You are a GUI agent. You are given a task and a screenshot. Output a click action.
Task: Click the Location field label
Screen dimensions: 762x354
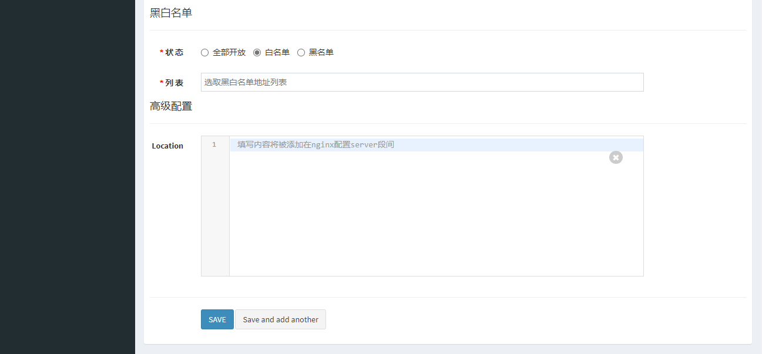tap(167, 146)
